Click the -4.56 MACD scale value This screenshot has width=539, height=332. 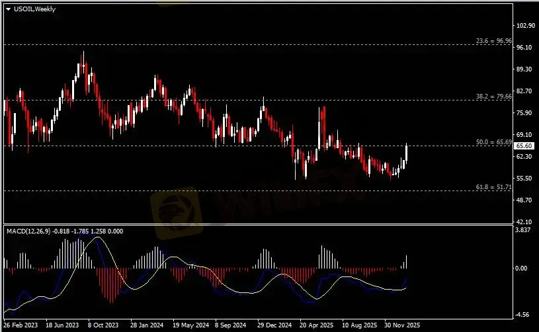524,315
